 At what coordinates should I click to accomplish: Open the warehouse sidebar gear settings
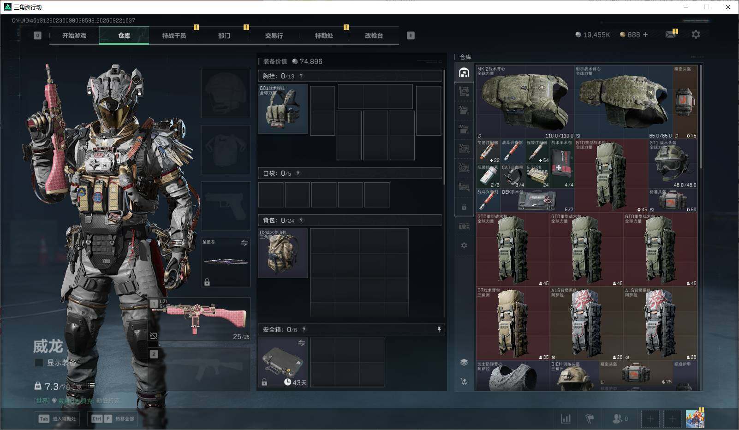click(x=464, y=245)
